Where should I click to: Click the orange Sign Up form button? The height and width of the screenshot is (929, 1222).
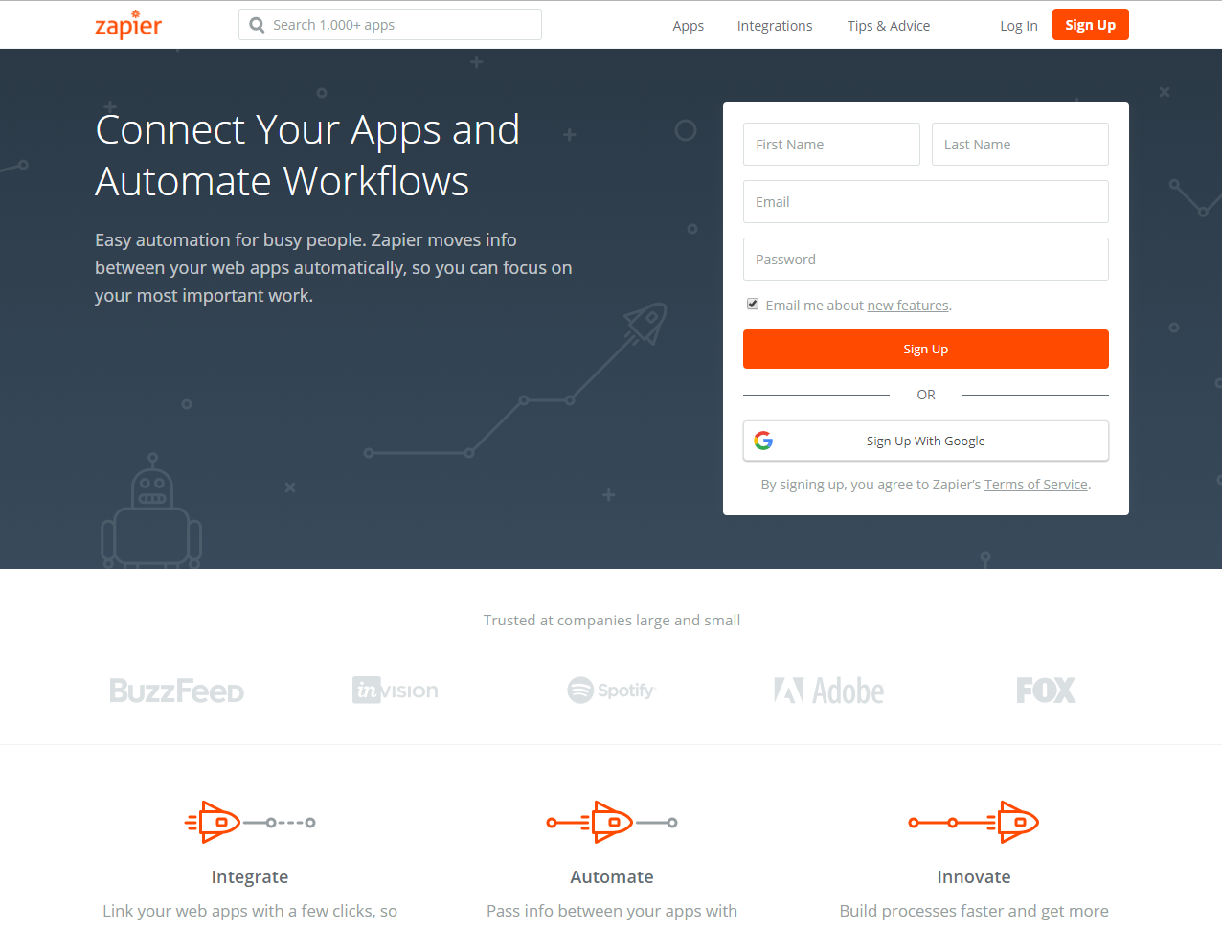pyautogui.click(x=926, y=350)
